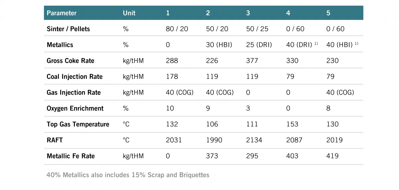Select the 40 (DRI) footnote cell

tap(302, 45)
